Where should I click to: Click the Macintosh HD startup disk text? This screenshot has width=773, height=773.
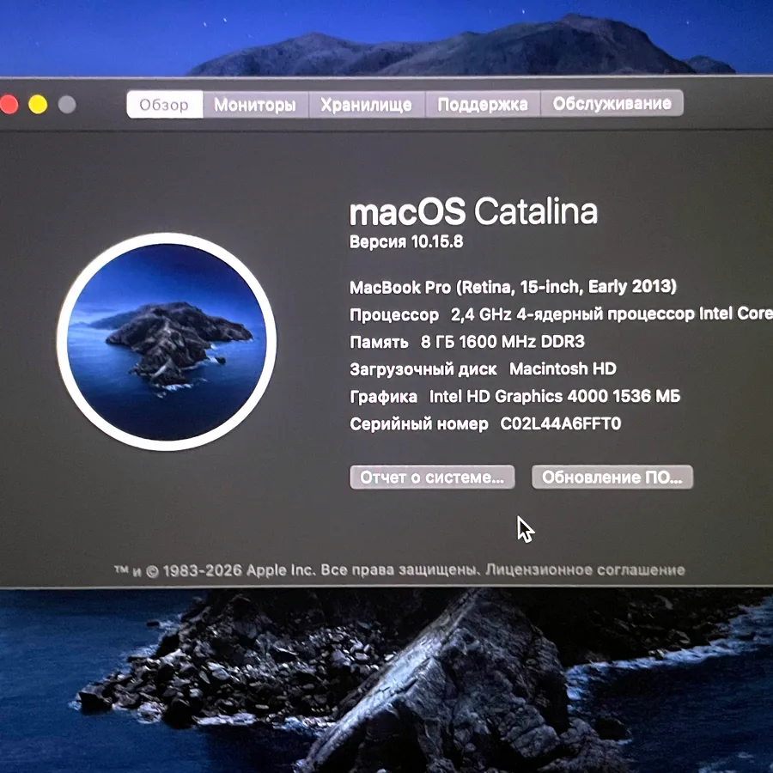click(563, 368)
